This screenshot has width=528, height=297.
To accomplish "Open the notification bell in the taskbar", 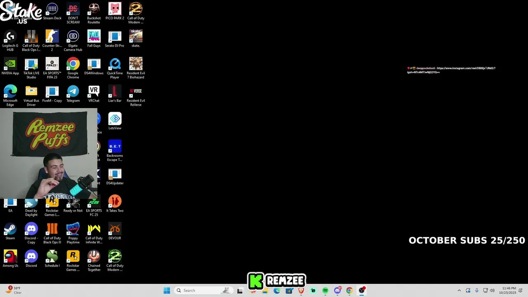I will point(521,290).
